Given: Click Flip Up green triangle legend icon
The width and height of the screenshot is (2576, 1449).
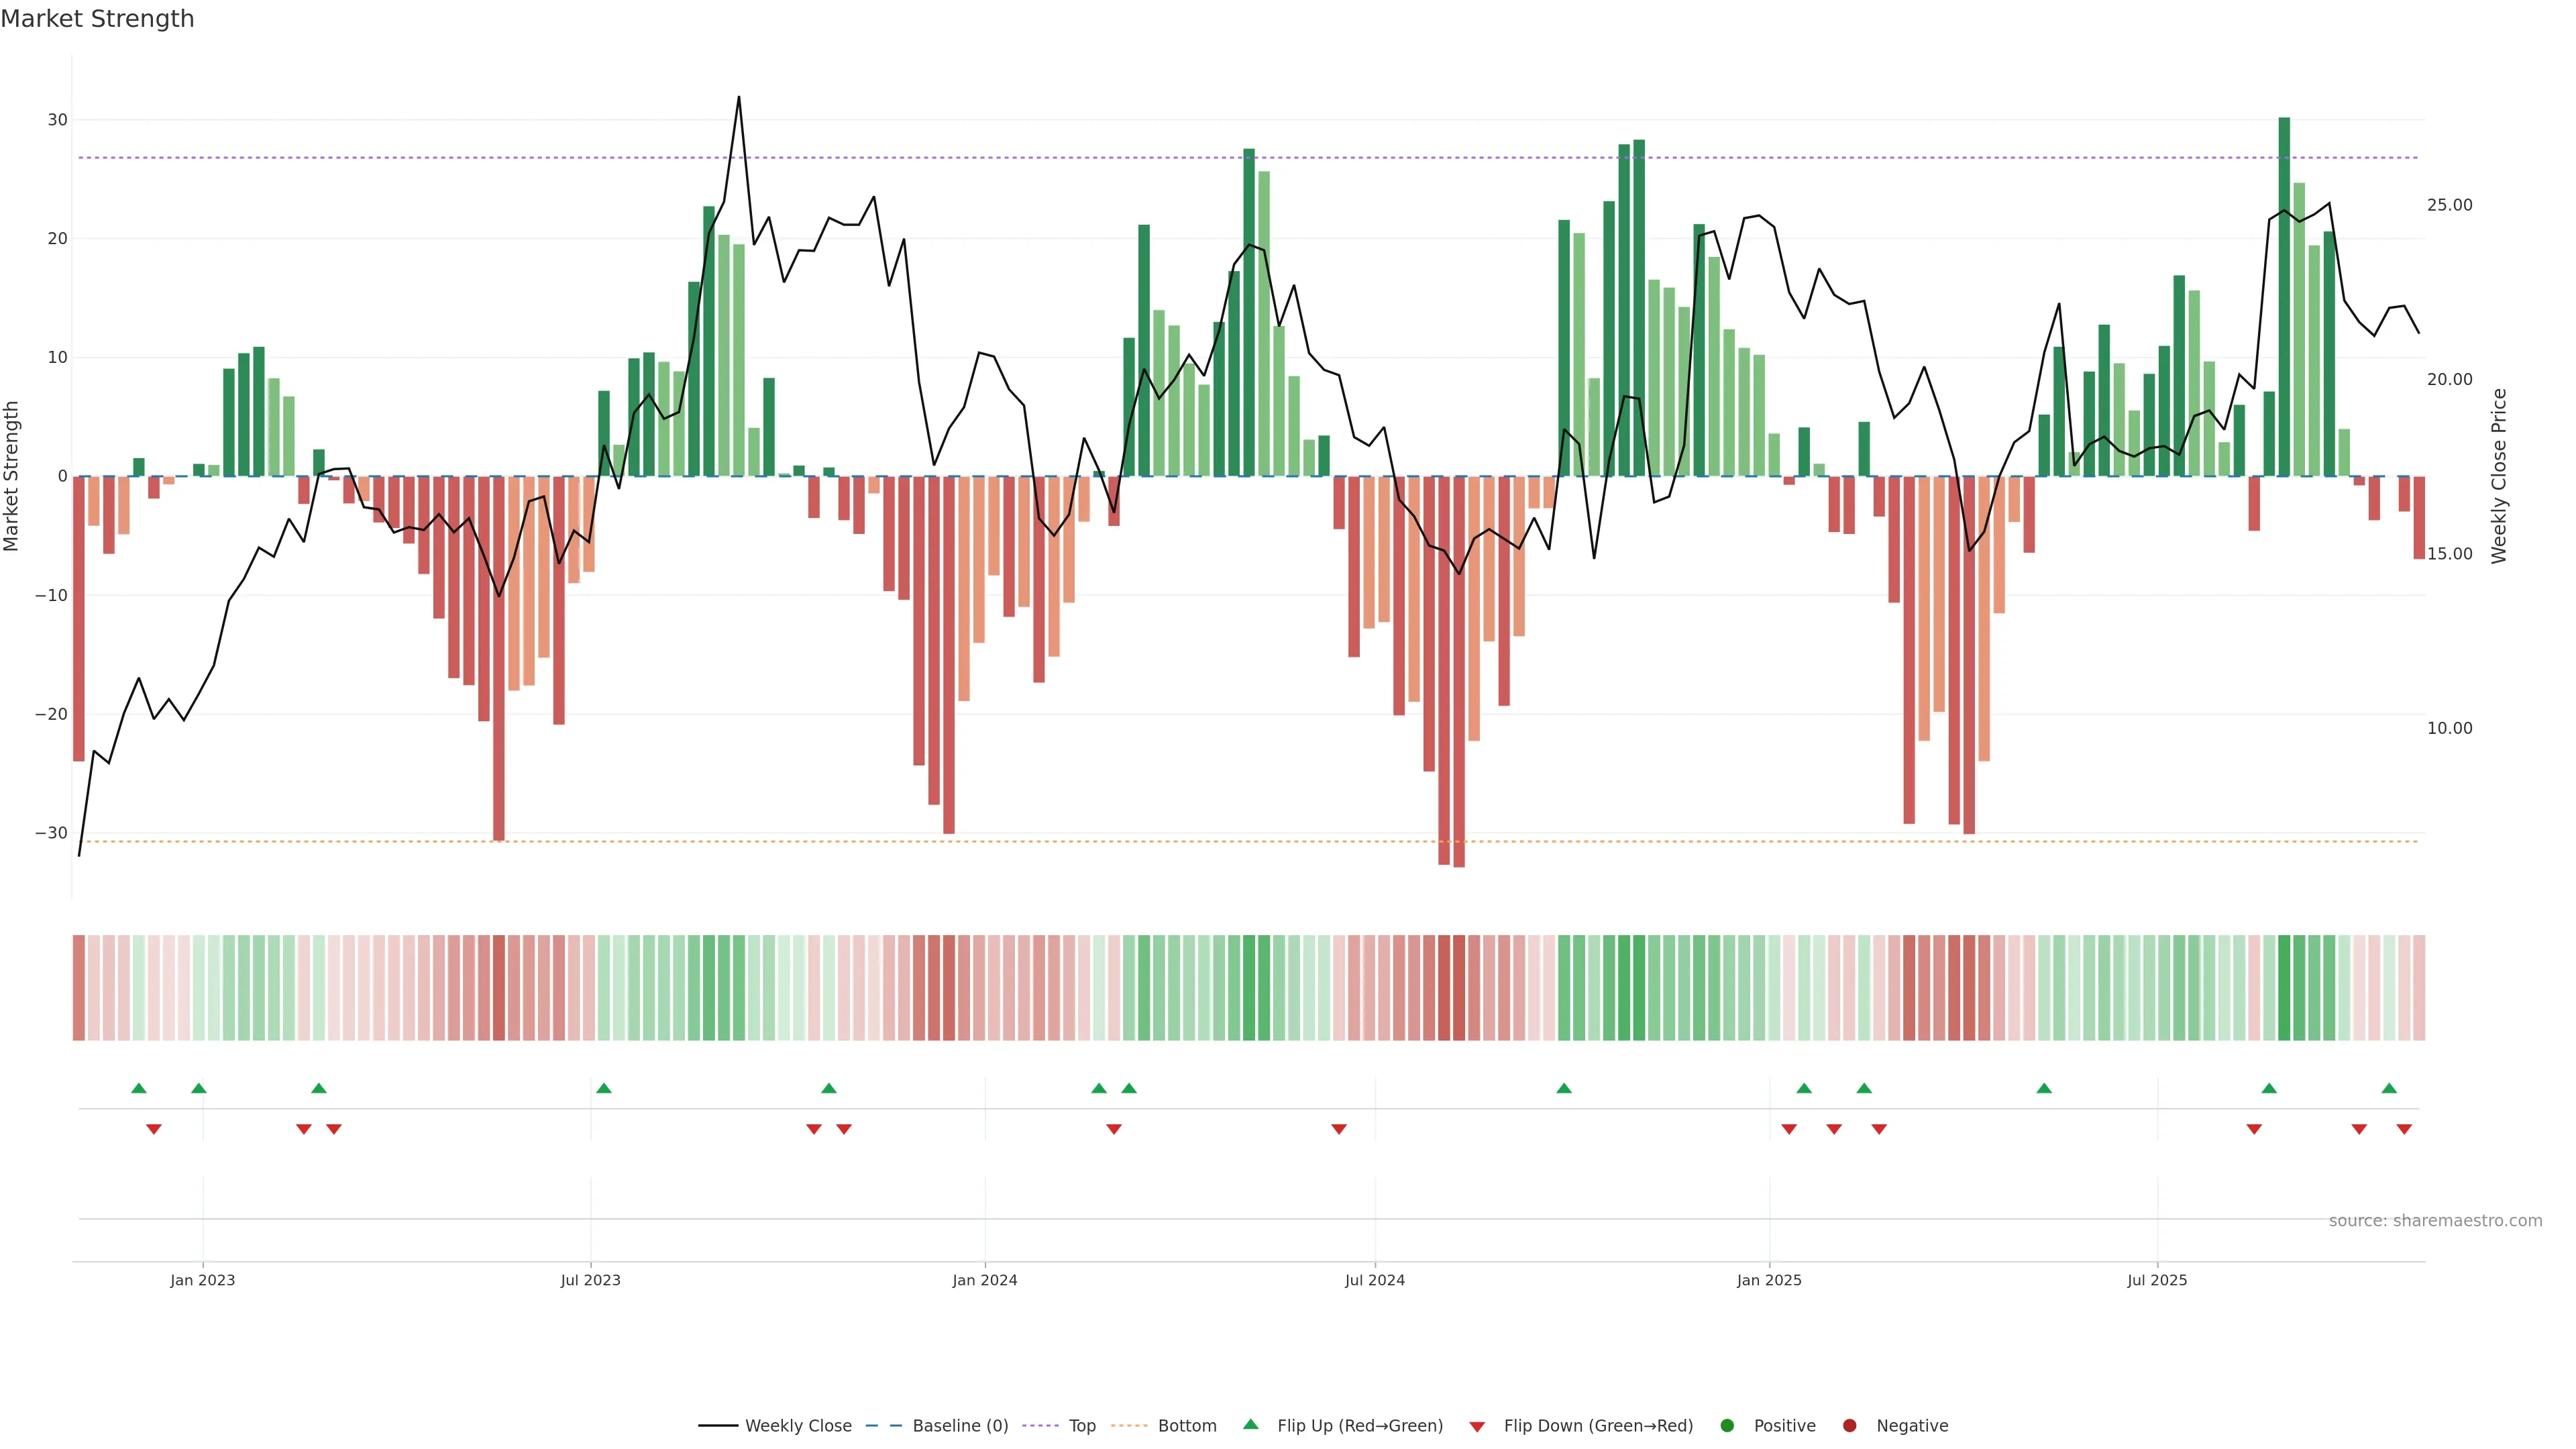Looking at the screenshot, I should tap(1250, 1425).
